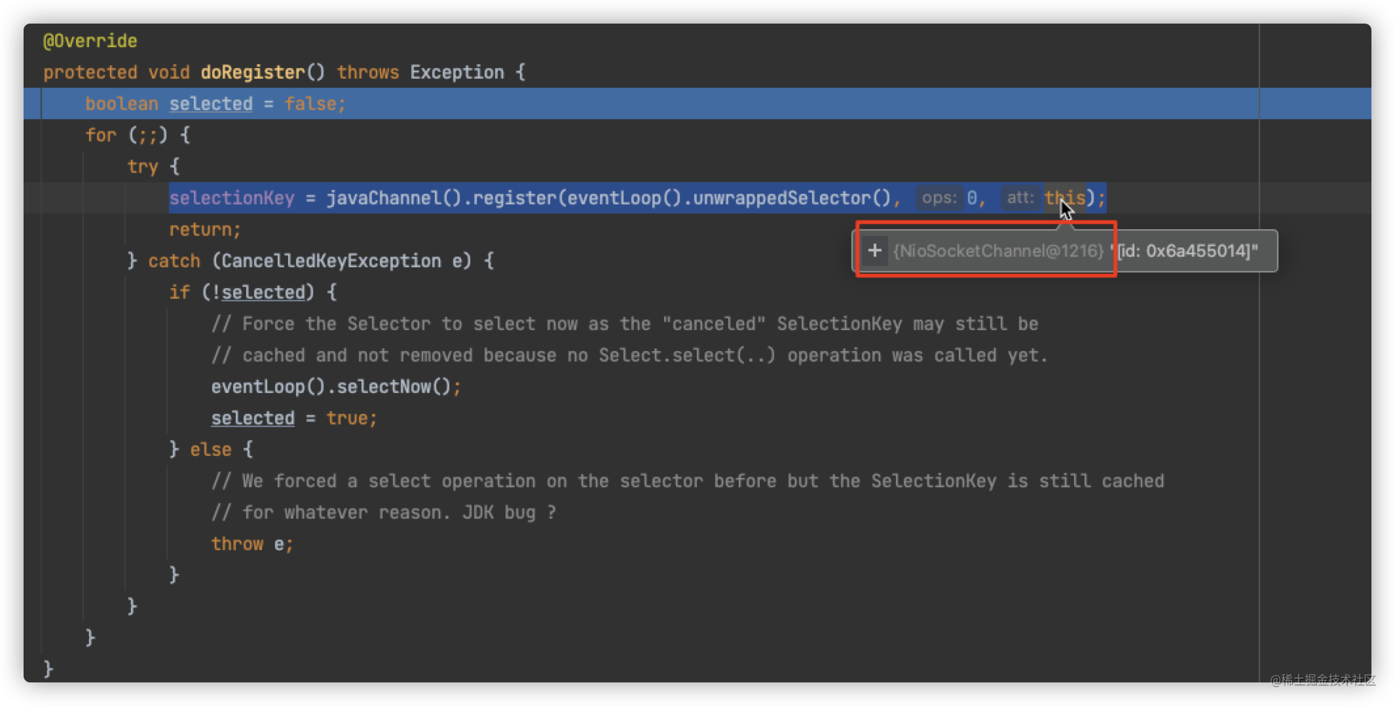Click the 'selected = true;' assignment
Screen dimensions: 1395x706
pos(294,418)
